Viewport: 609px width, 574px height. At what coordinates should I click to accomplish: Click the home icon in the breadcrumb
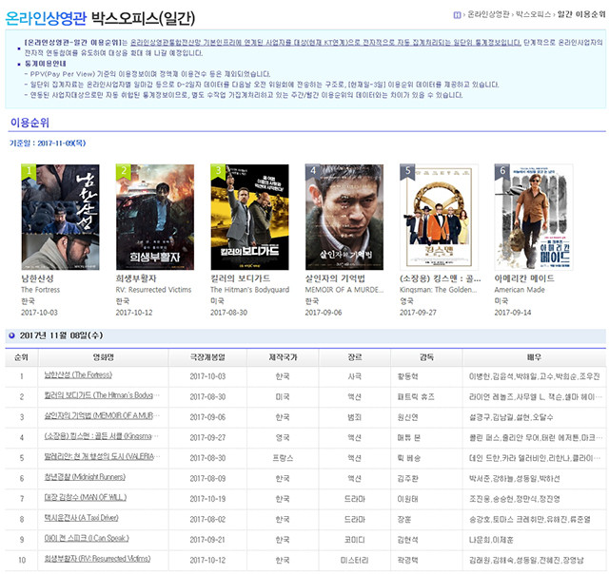pyautogui.click(x=458, y=15)
